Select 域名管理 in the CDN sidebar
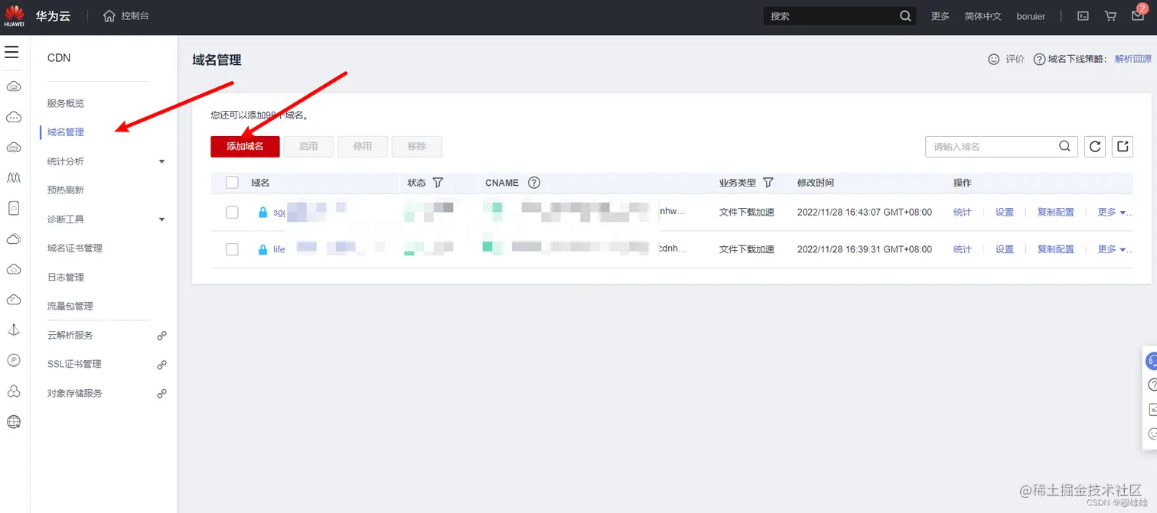This screenshot has width=1157, height=513. pos(66,132)
